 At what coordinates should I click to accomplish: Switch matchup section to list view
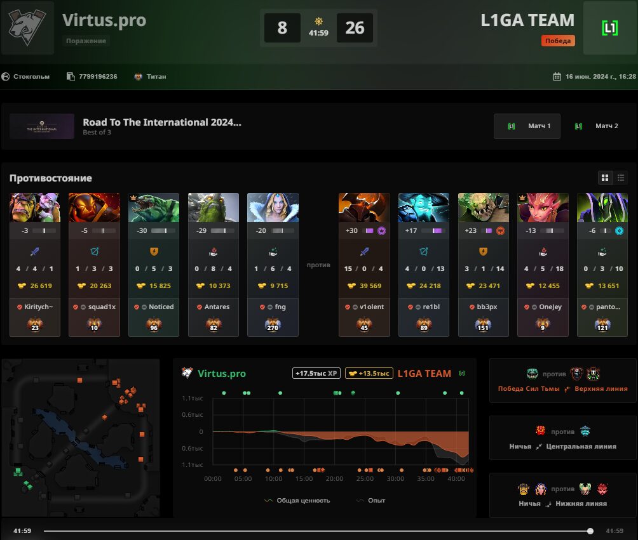620,178
